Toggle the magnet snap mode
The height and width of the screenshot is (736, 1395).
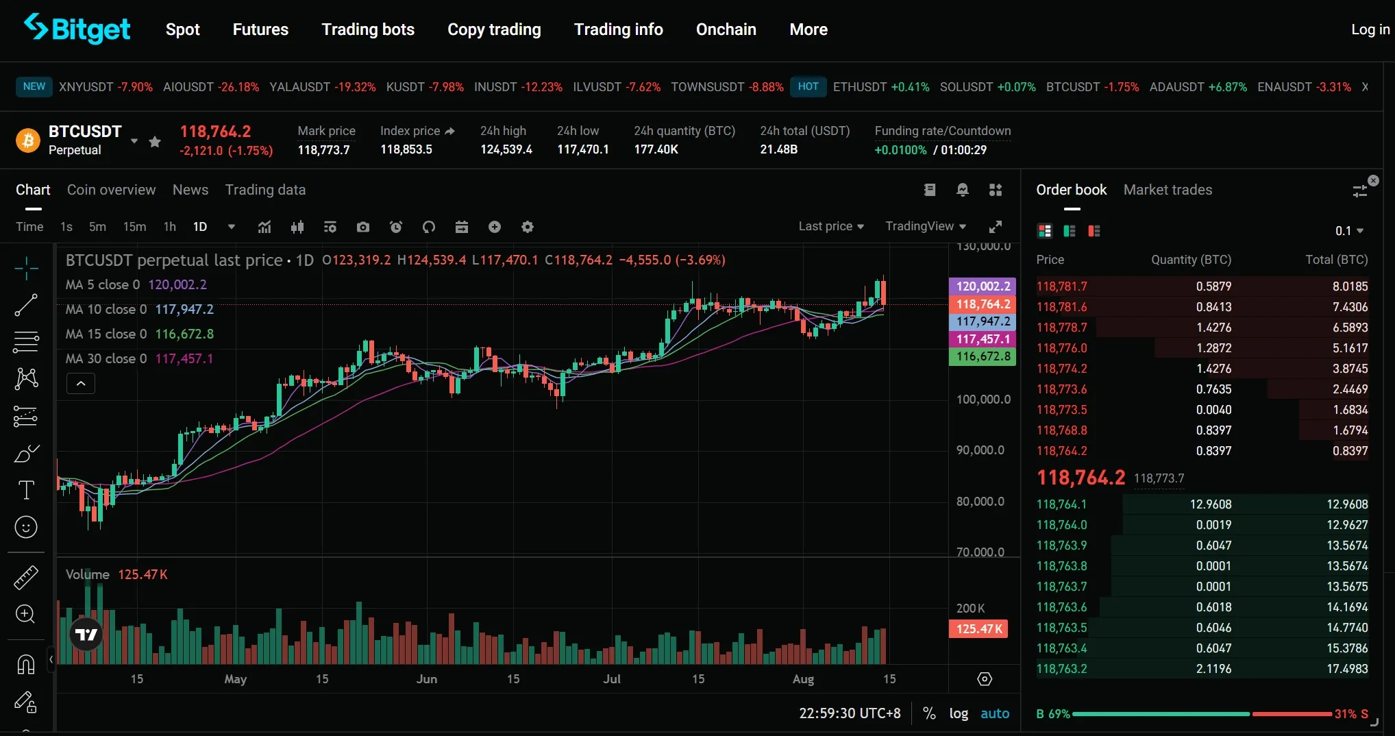(26, 664)
